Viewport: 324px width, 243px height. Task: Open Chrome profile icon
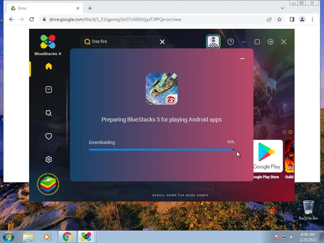302,19
